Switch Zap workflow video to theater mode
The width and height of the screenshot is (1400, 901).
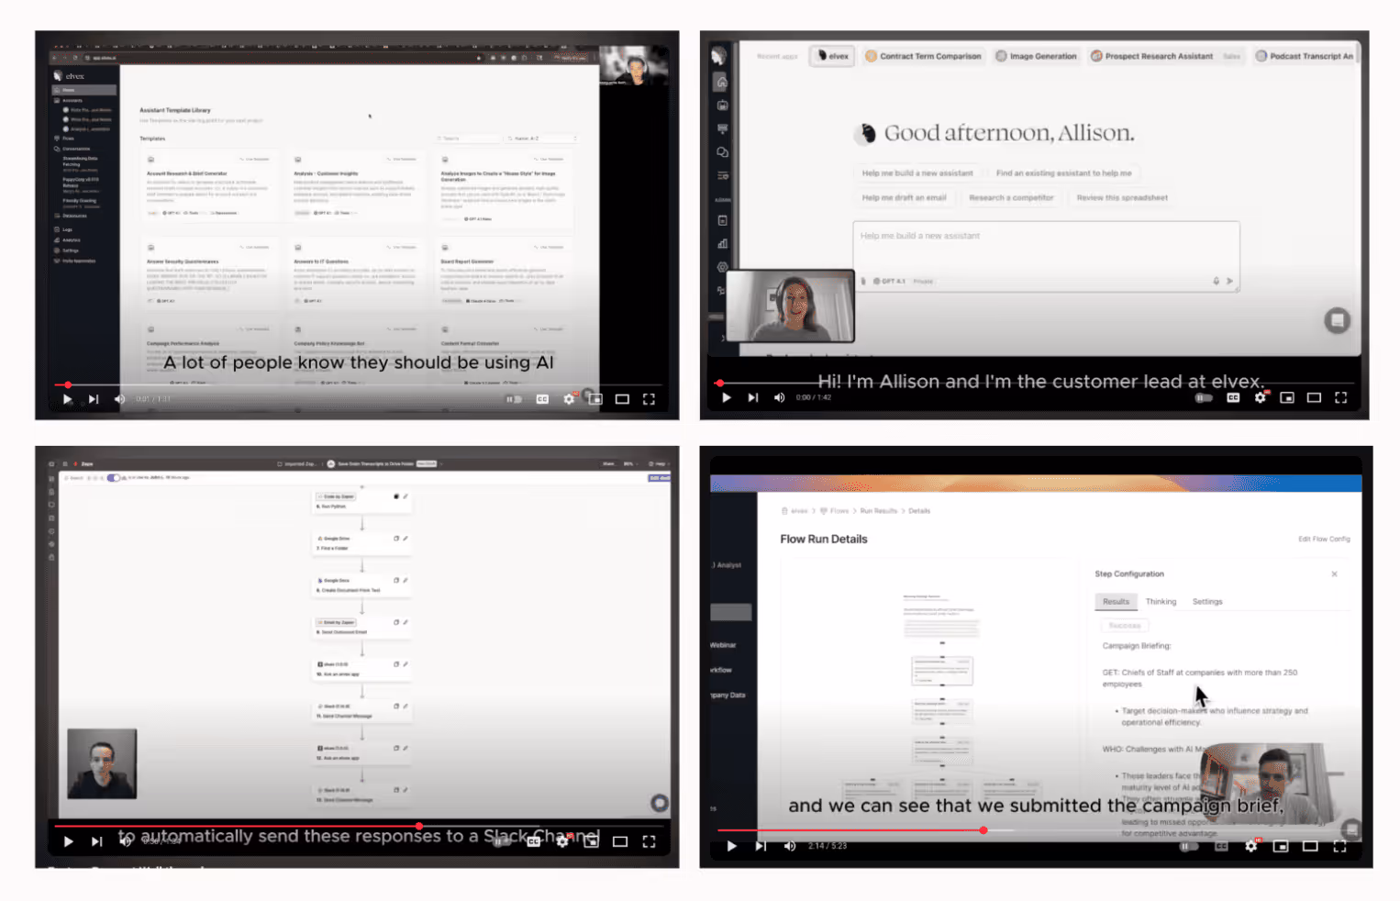(620, 841)
